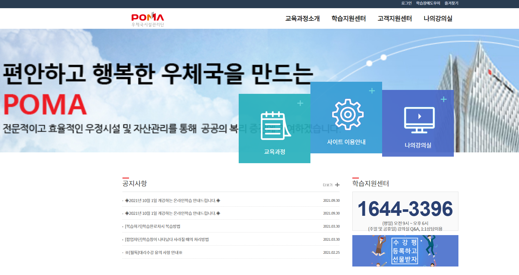This screenshot has width=519, height=275.
Task: Open [복습하기]학습완료차시 복습방법 notice
Action: coord(153,226)
